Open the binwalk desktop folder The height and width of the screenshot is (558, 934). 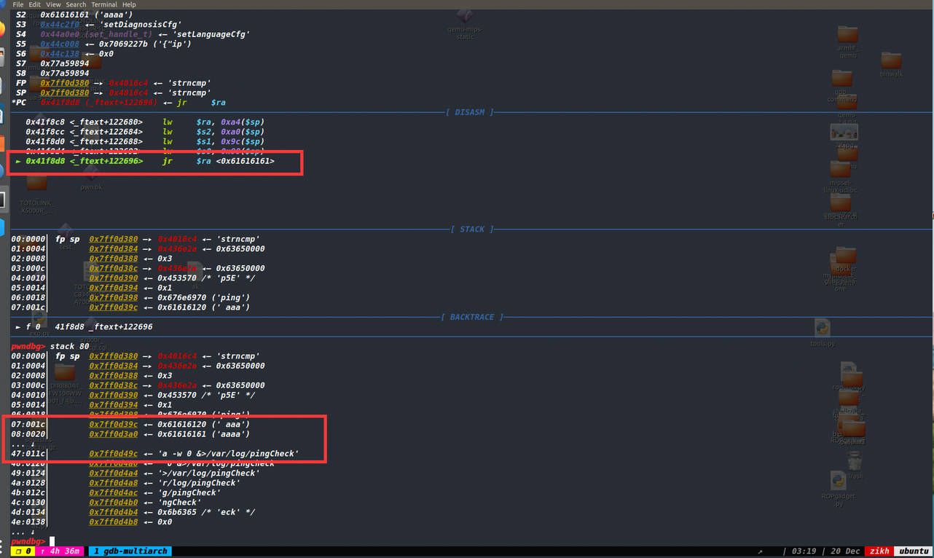click(x=891, y=64)
